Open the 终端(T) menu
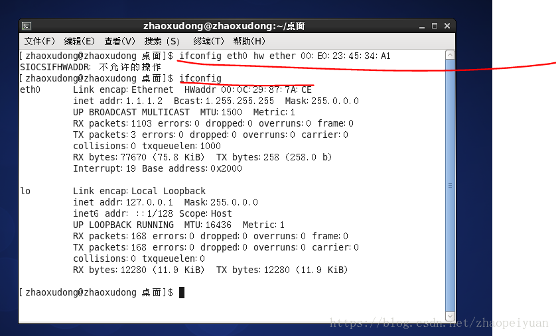 tap(208, 42)
